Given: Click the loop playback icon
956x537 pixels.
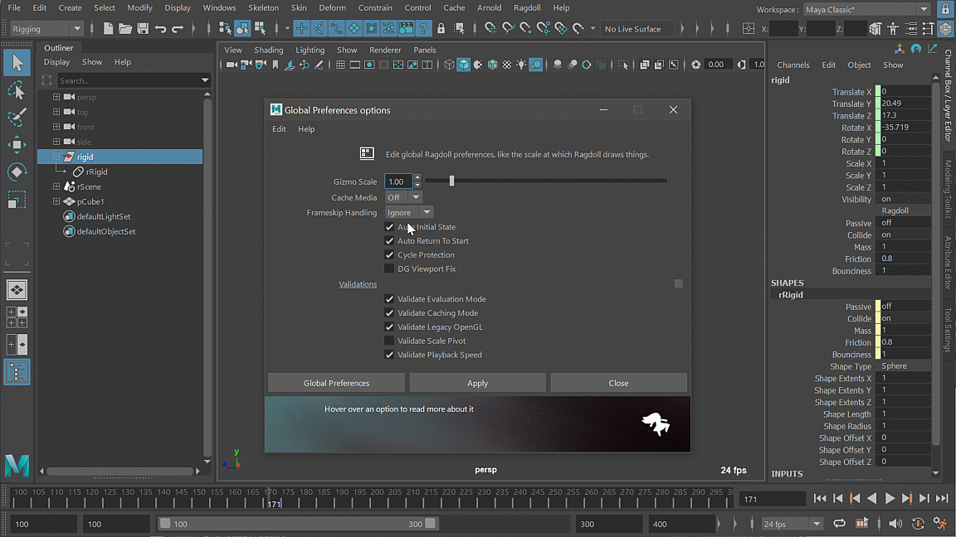Looking at the screenshot, I should coord(840,524).
